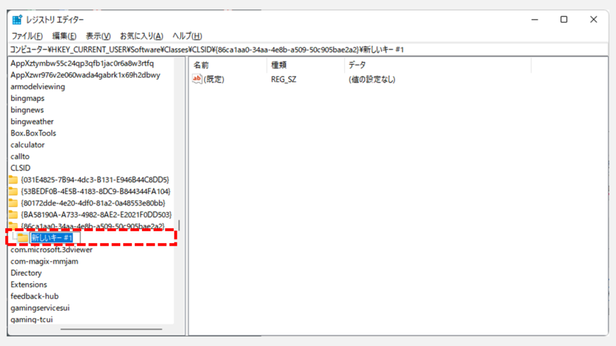This screenshot has width=616, height=346.
Task: Select the bingweather key in tree
Action: coord(32,121)
